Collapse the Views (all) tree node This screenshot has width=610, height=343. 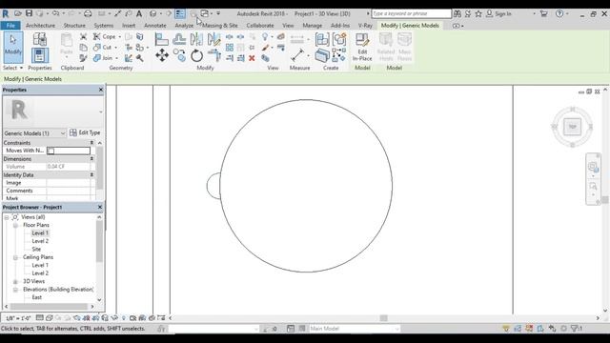tap(7, 217)
